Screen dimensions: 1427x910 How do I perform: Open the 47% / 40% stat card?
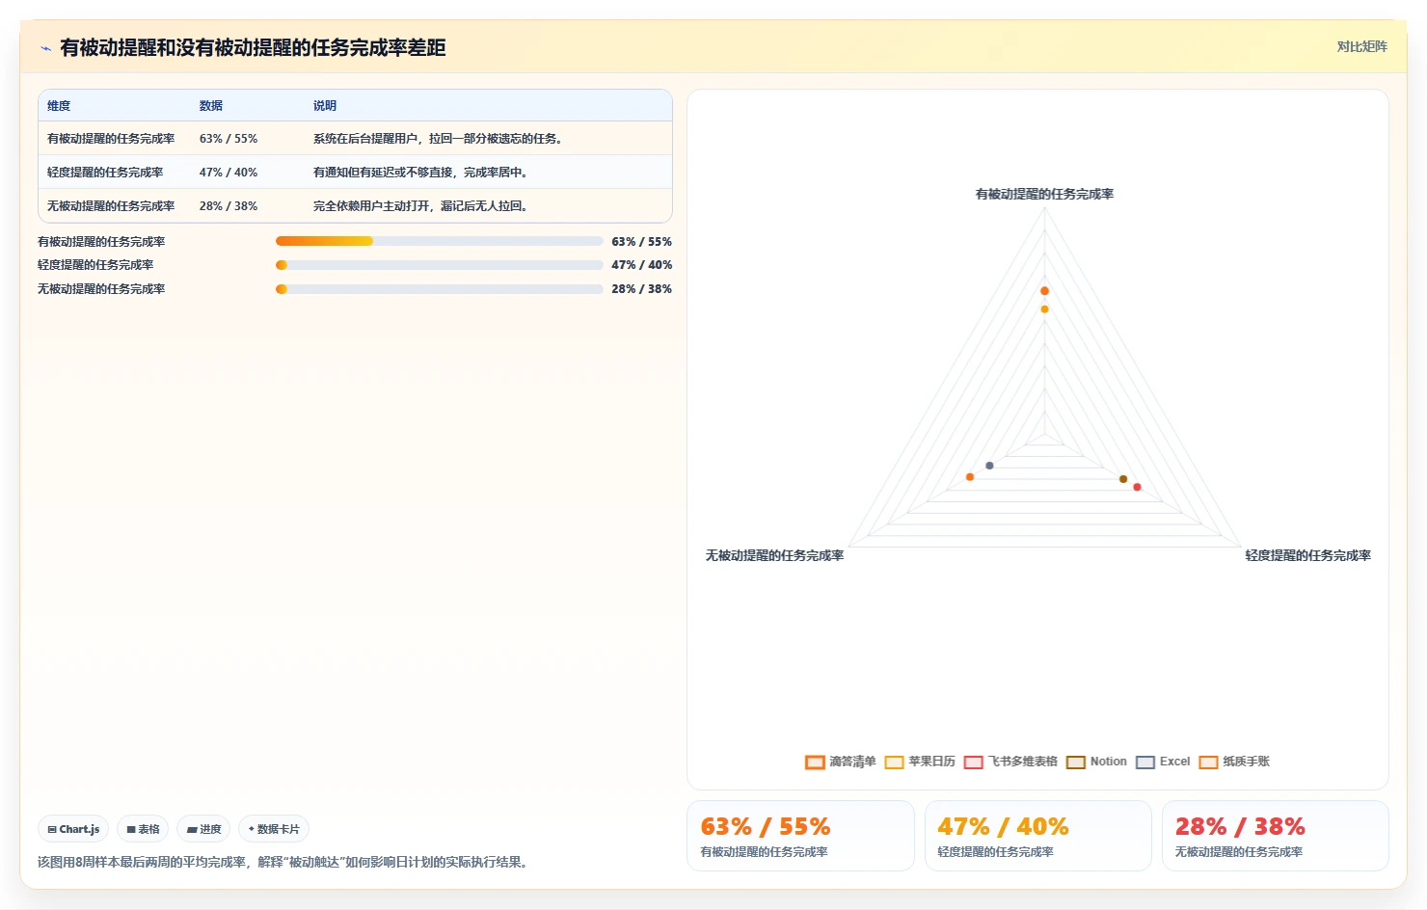pyautogui.click(x=1038, y=836)
